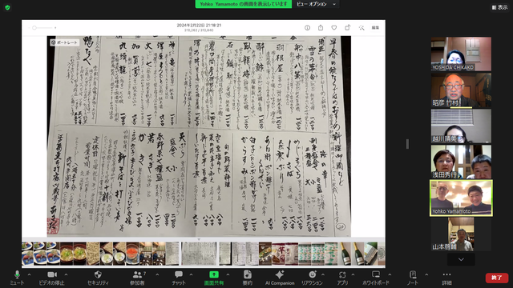
Task: Click the gallery panel resize handle
Action: (407, 144)
